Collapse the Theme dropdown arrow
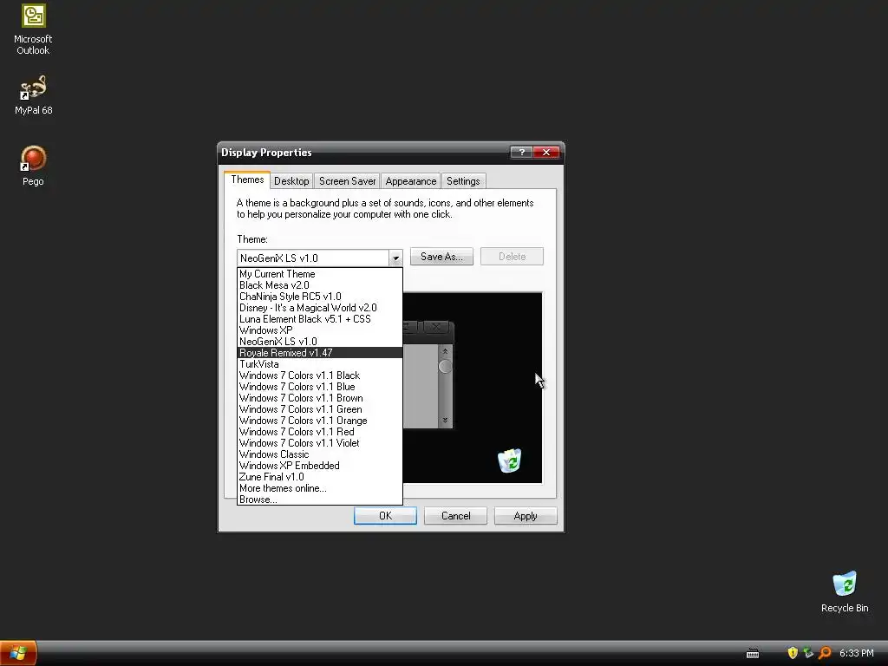Screen dimensions: 888x666 click(395, 258)
